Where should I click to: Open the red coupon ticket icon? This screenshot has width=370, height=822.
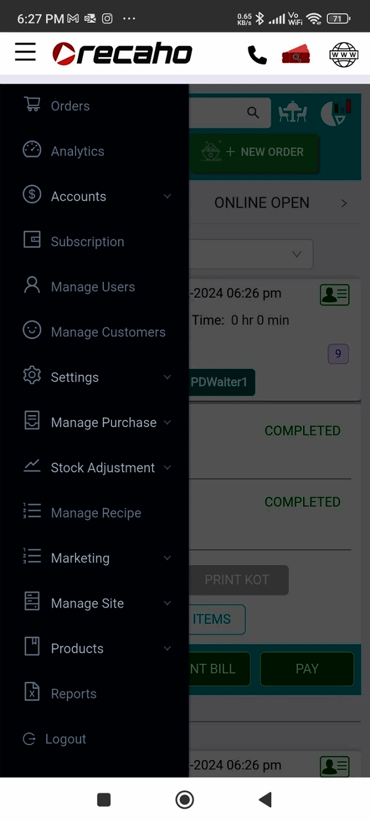pyautogui.click(x=296, y=54)
